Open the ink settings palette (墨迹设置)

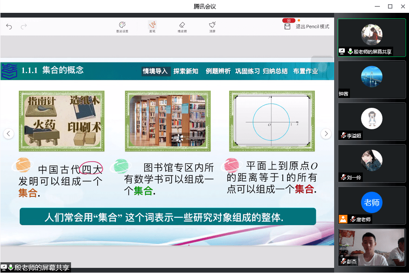click(x=122, y=25)
